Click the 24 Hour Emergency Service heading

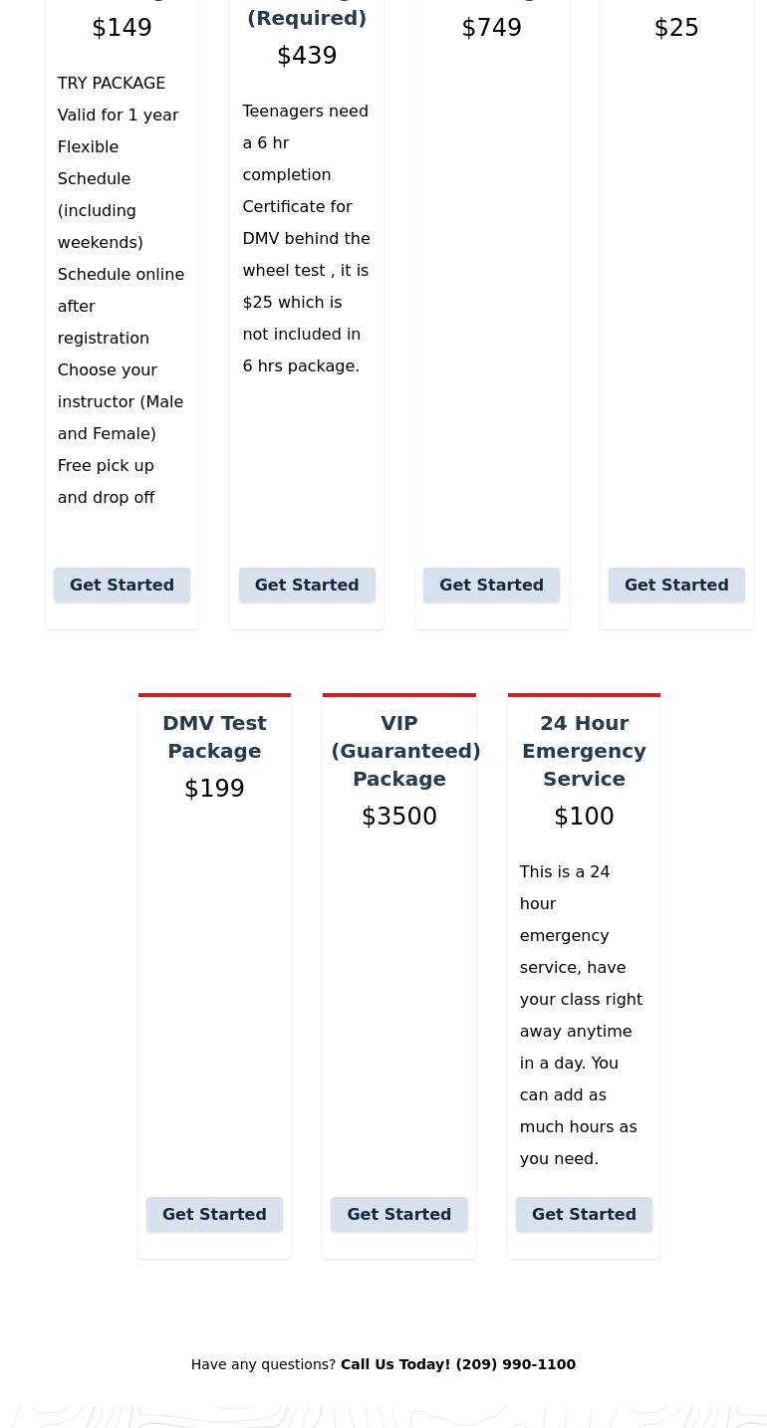click(x=584, y=751)
